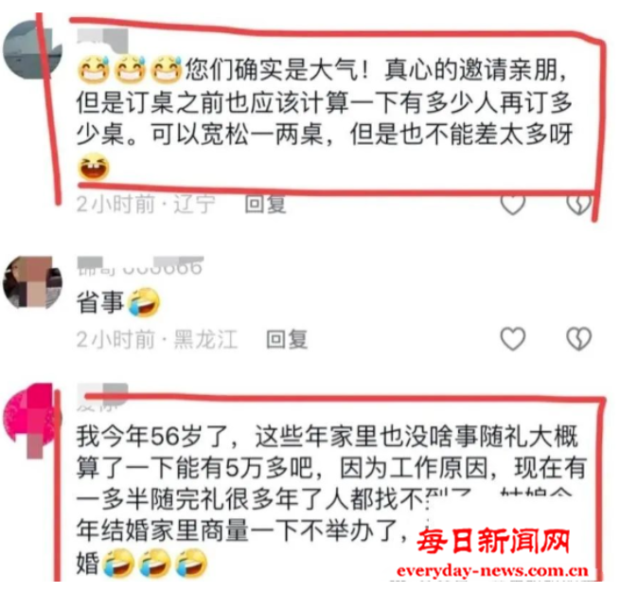The image size is (620, 593).
Task: Click the 每日新闻网 red logo text
Action: coord(492,541)
